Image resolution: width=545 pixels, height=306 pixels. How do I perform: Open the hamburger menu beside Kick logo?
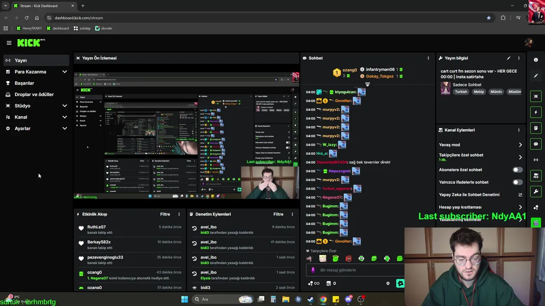[9, 43]
